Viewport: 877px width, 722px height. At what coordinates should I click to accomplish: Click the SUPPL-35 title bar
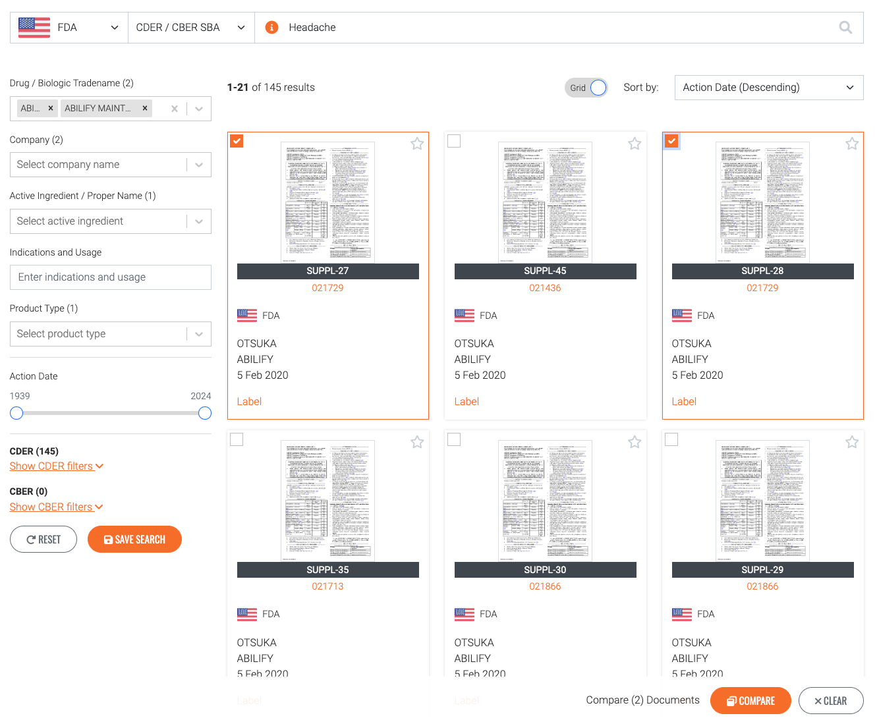click(327, 570)
